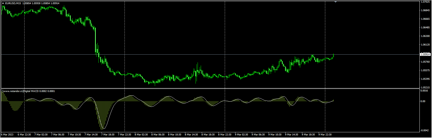Click the 8 Mar 06:30 time label
The width and height of the screenshot is (432, 138).
click(158, 135)
